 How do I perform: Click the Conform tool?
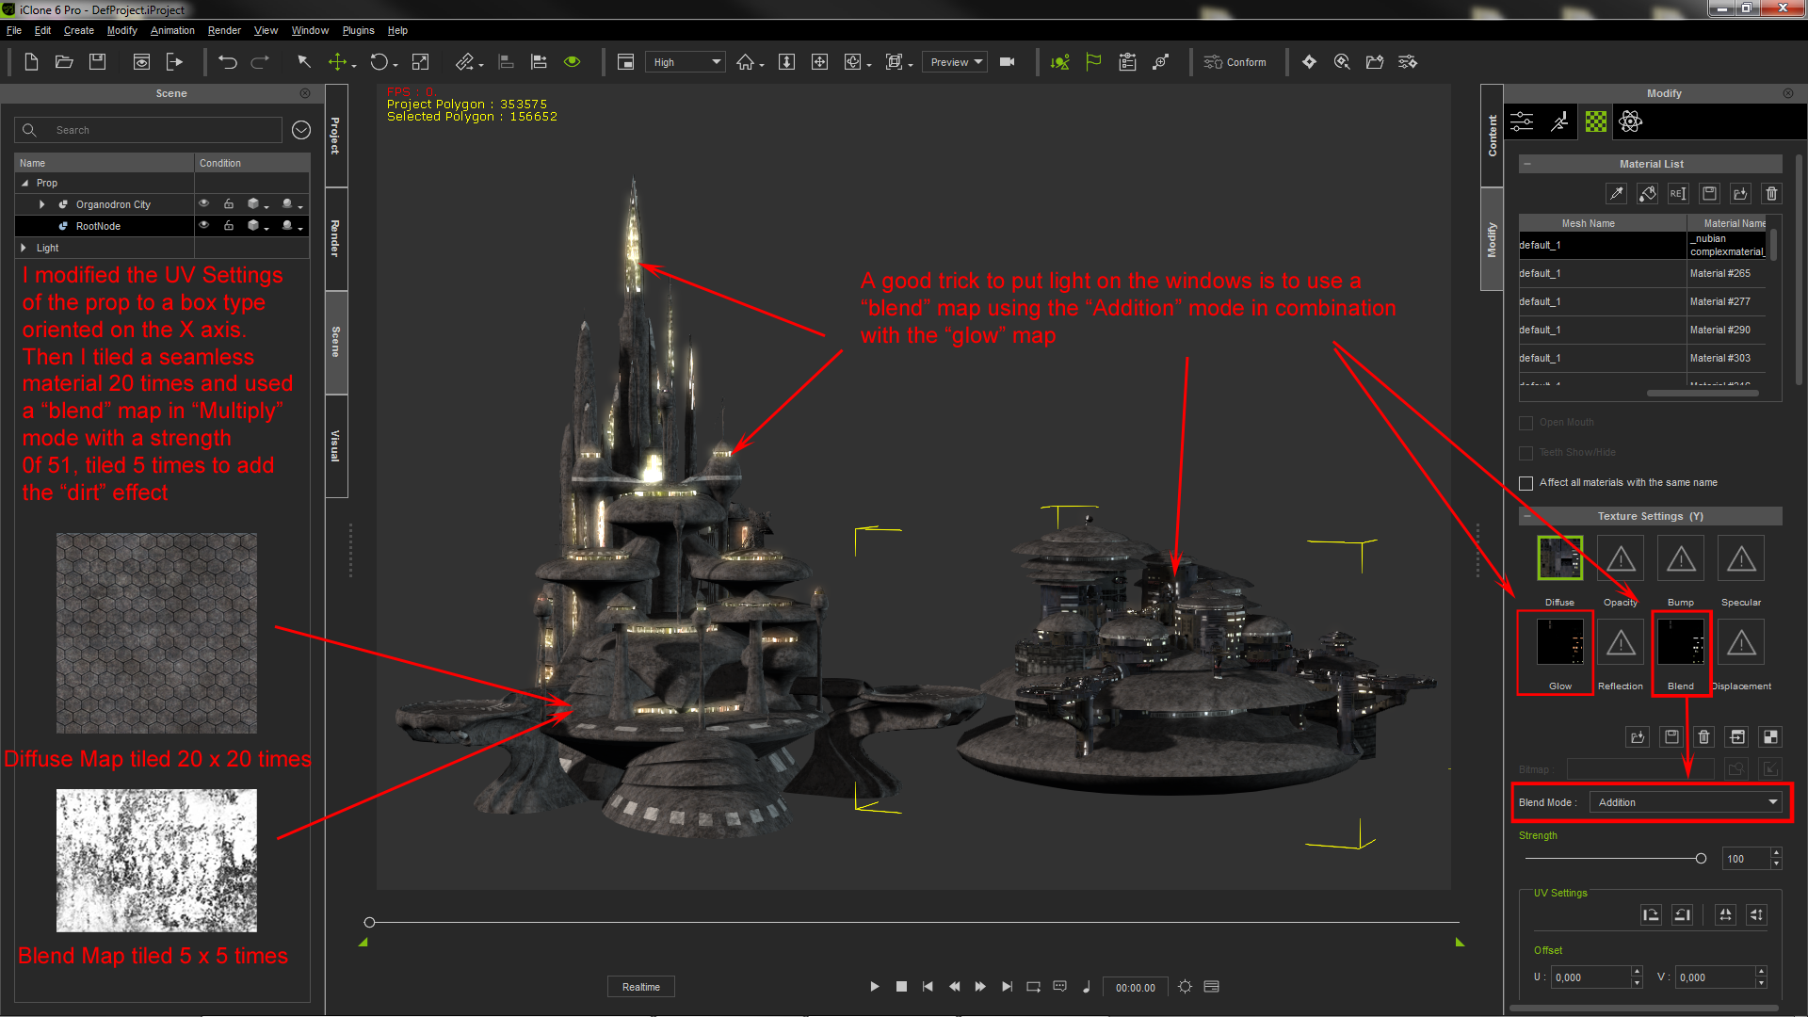click(x=1235, y=62)
